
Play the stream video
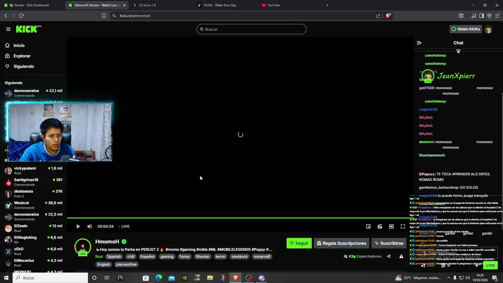tap(78, 226)
